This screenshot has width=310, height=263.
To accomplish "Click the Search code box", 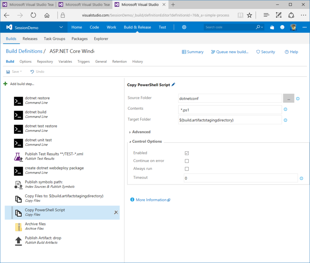I will point(230,27).
